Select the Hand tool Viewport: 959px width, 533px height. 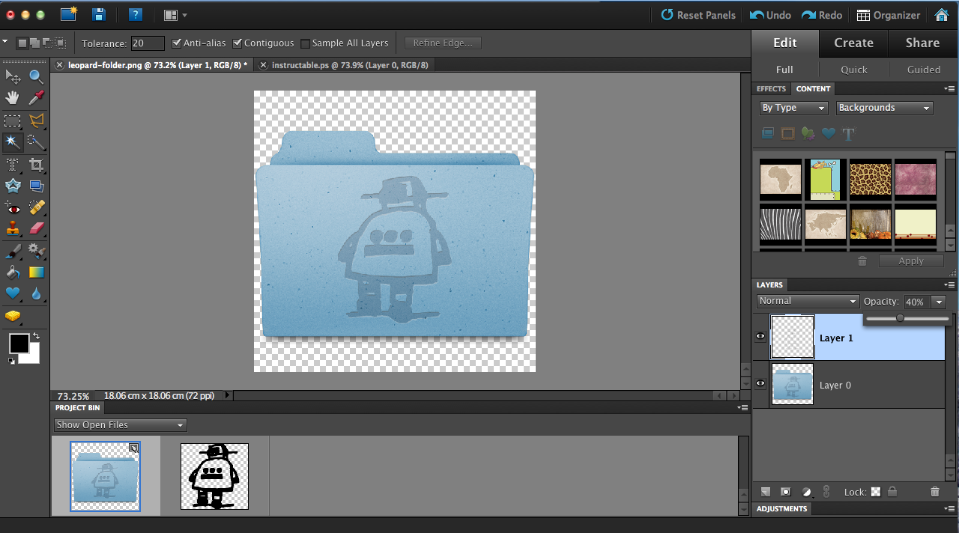click(x=13, y=98)
